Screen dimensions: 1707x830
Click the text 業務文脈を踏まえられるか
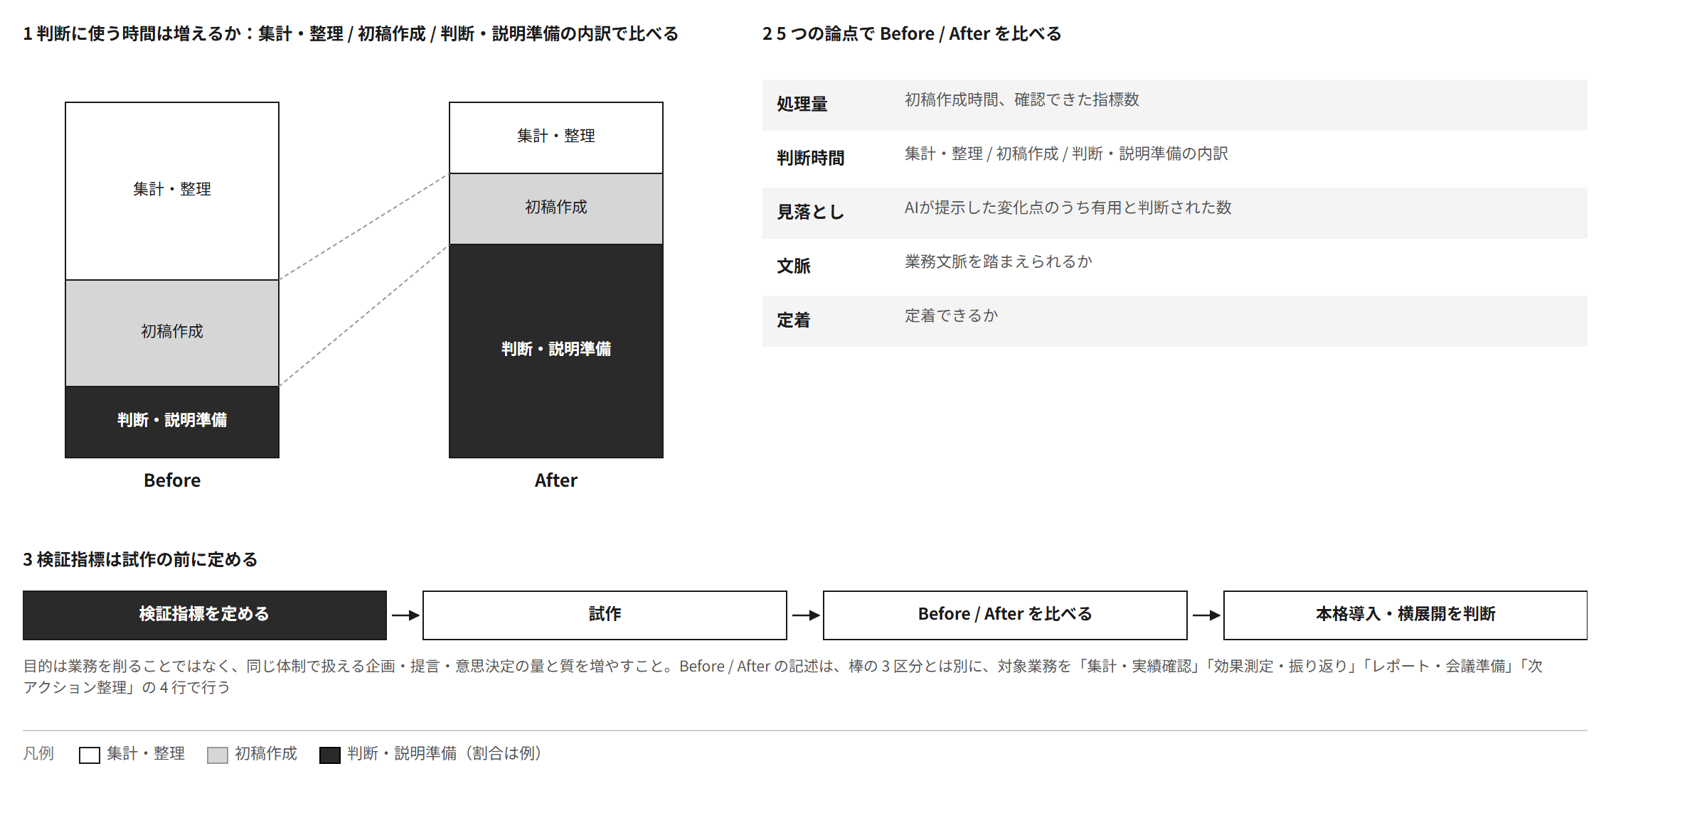pyautogui.click(x=998, y=262)
